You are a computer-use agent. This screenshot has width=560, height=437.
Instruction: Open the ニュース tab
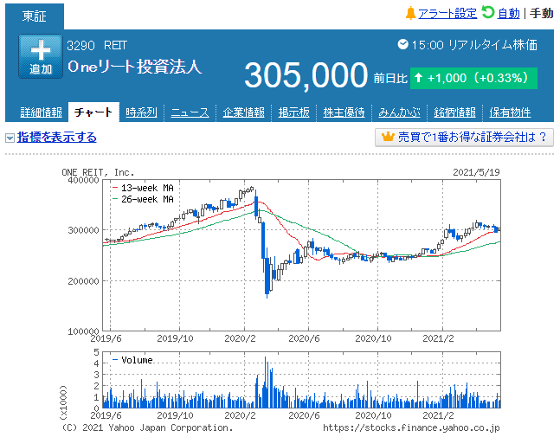tap(190, 112)
